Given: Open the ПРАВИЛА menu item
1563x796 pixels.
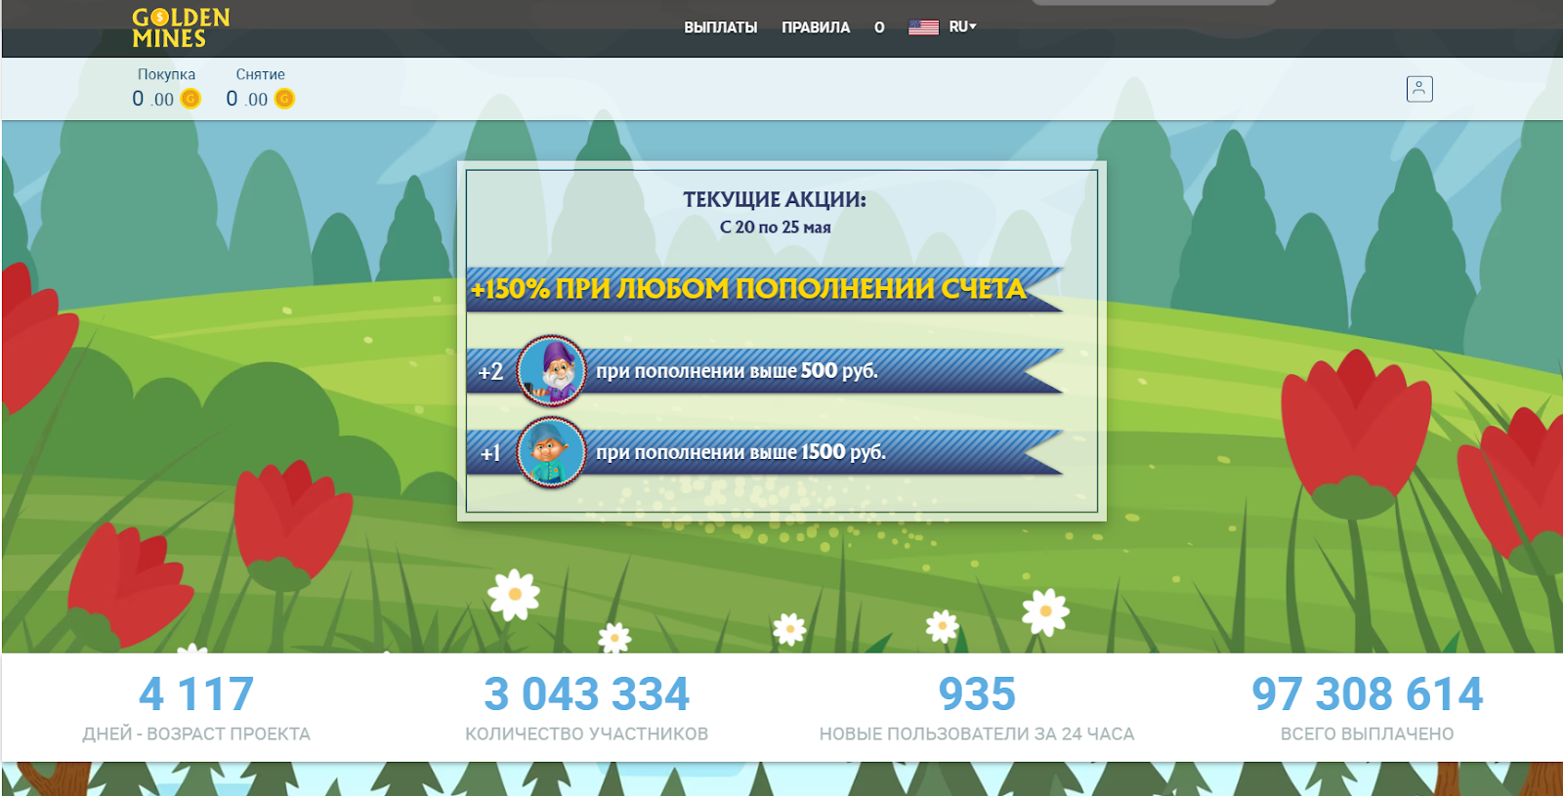Looking at the screenshot, I should pos(816,27).
